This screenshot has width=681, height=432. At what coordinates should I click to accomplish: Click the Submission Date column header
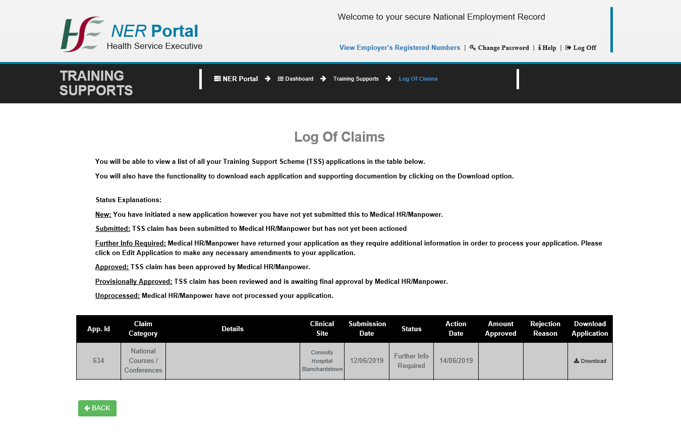[x=367, y=329]
